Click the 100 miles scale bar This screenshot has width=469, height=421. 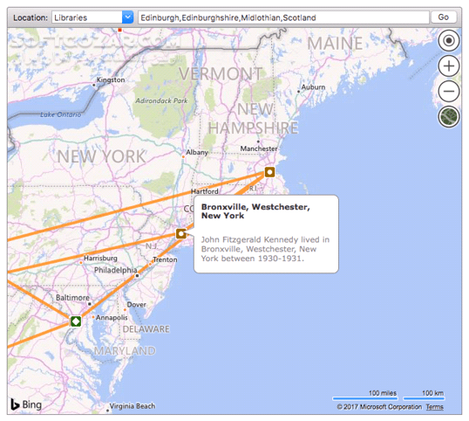click(365, 398)
